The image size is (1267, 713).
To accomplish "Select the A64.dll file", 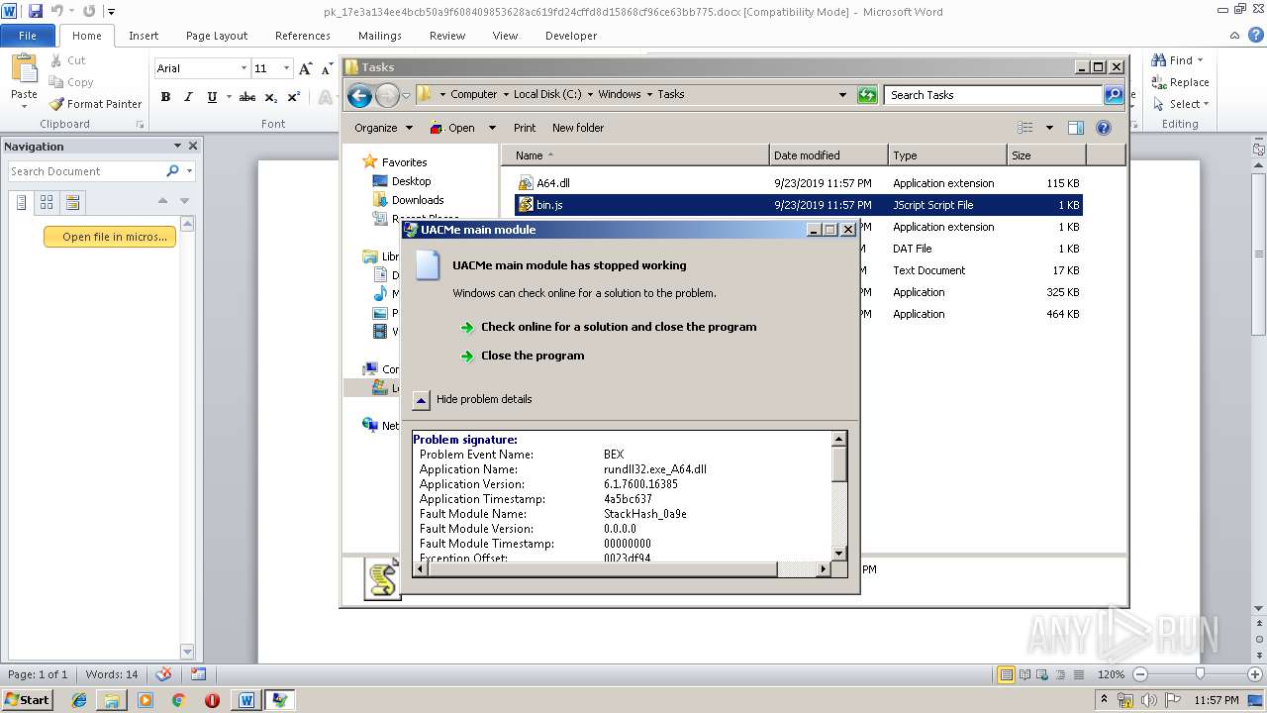I will point(553,183).
